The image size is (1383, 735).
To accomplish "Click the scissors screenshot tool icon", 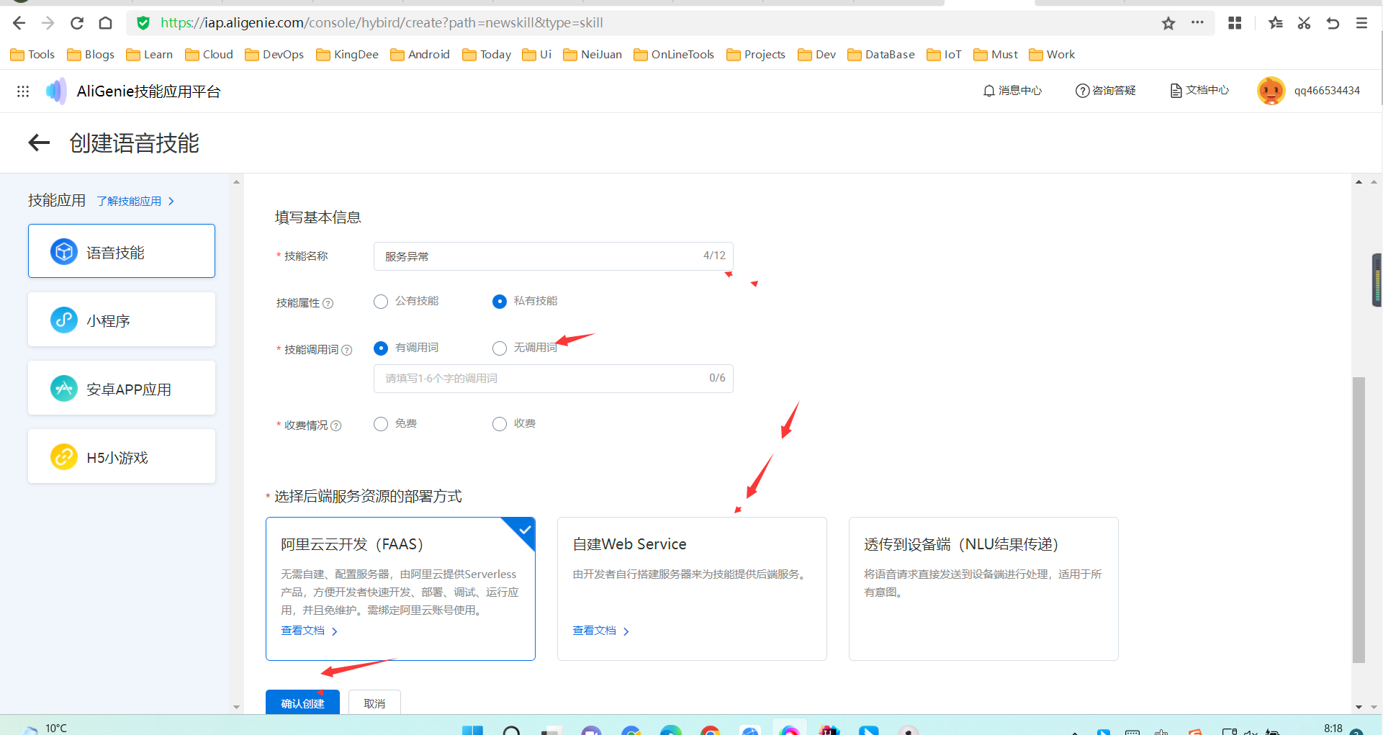I will pos(1304,23).
